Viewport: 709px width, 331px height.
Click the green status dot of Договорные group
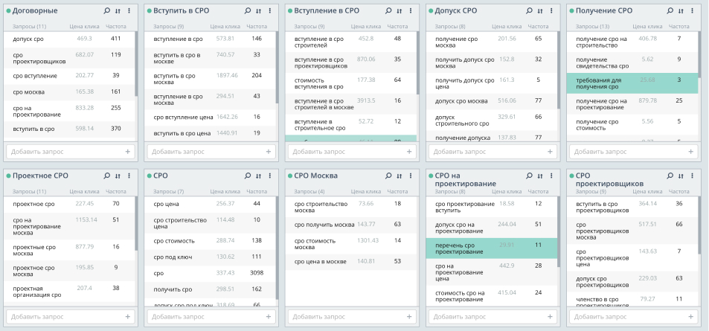pyautogui.click(x=8, y=11)
